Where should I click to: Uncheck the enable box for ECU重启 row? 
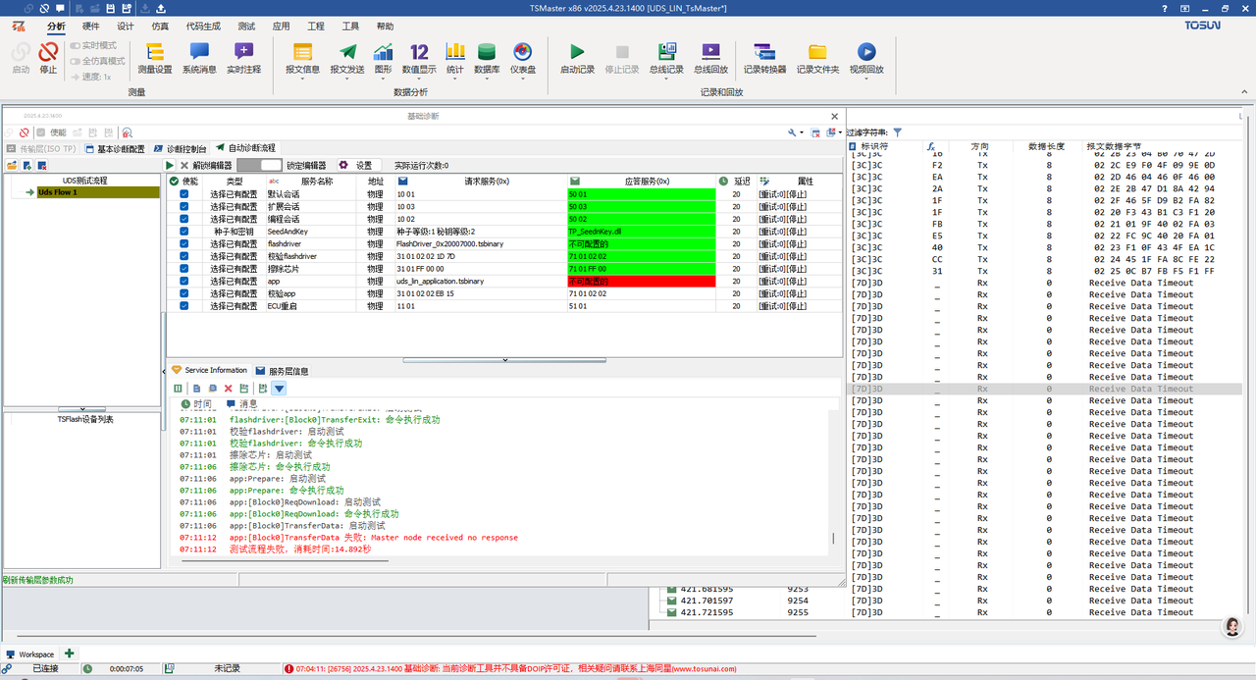183,305
